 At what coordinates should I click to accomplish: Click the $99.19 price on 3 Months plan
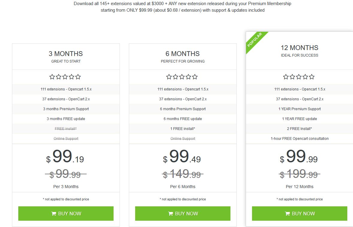[x=65, y=157]
